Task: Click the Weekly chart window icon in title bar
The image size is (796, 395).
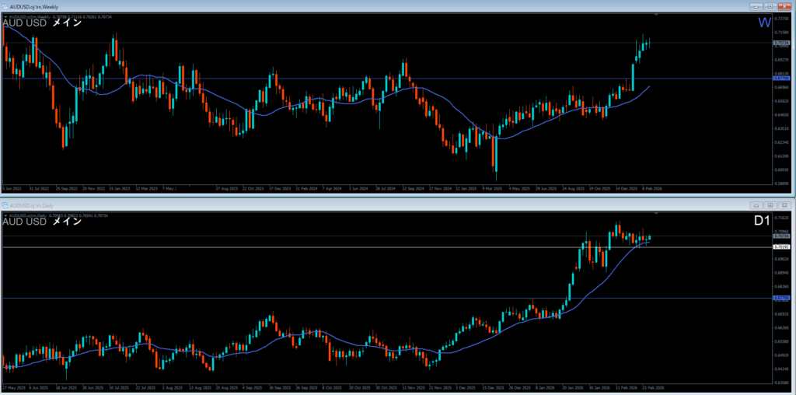Action: (x=5, y=5)
